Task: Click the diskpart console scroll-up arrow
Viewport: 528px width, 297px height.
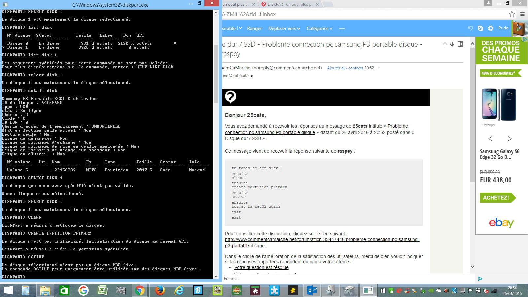Action: pos(216,13)
